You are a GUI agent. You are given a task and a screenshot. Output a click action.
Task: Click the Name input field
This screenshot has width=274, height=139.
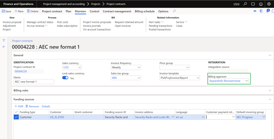pos(34,81)
